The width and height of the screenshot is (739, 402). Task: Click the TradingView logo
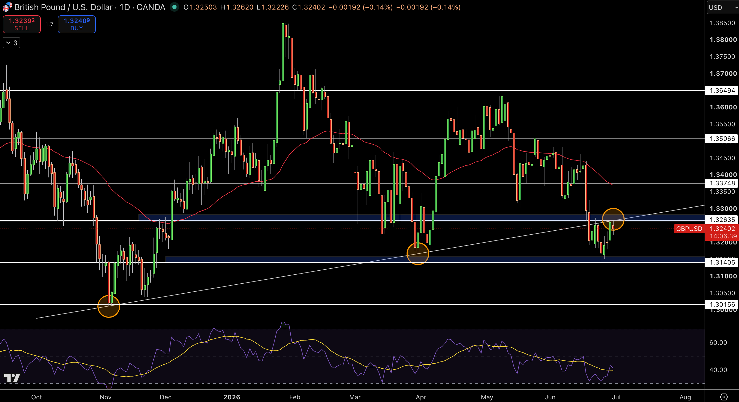coord(12,378)
